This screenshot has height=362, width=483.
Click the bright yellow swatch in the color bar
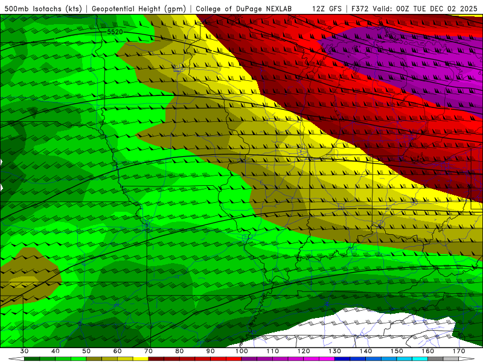[x=141, y=359]
